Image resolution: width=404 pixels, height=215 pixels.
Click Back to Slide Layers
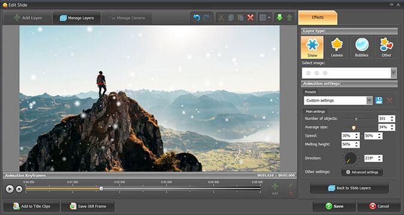click(349, 188)
